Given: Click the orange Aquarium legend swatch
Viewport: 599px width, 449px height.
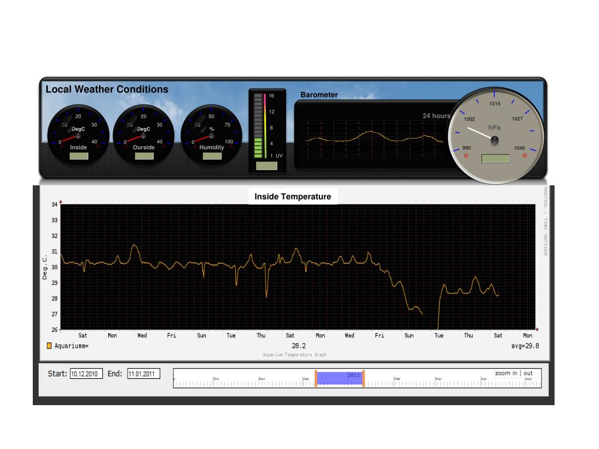Looking at the screenshot, I should click(49, 346).
